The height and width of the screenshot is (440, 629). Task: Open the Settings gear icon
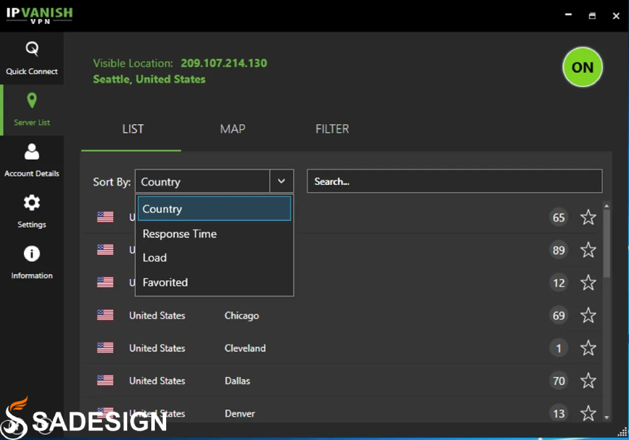pos(32,203)
